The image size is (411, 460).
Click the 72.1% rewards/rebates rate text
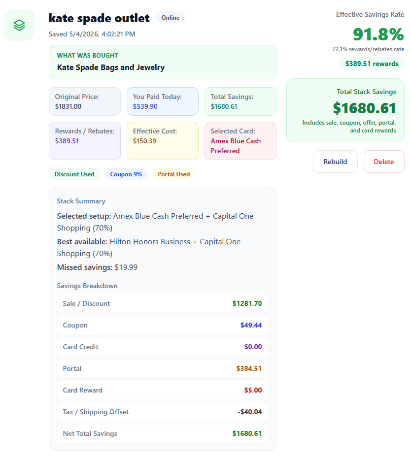point(368,49)
